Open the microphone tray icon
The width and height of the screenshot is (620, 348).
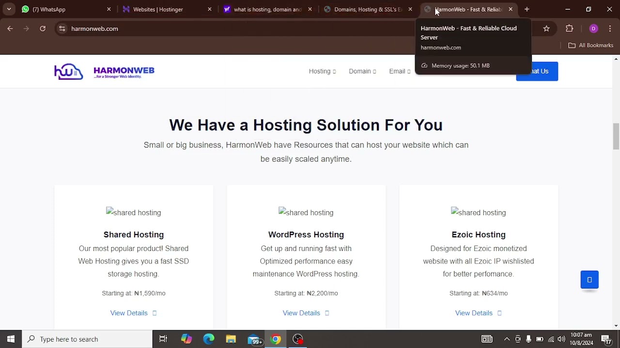click(528, 339)
